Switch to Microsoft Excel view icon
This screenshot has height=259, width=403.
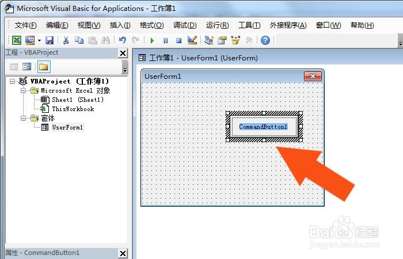17,40
